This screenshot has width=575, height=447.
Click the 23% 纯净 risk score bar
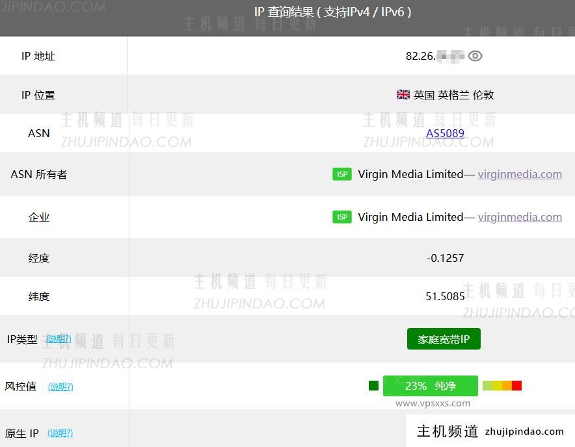tap(430, 386)
